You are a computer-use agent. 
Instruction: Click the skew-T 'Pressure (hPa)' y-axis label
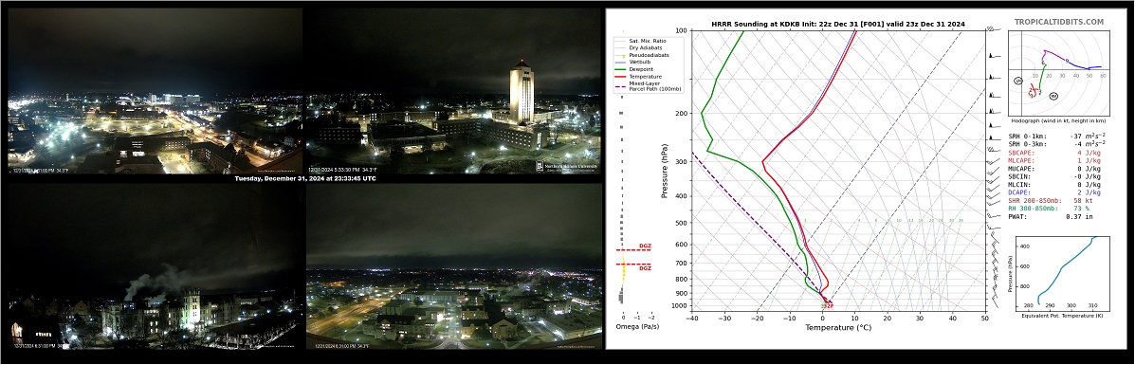[x=664, y=171]
